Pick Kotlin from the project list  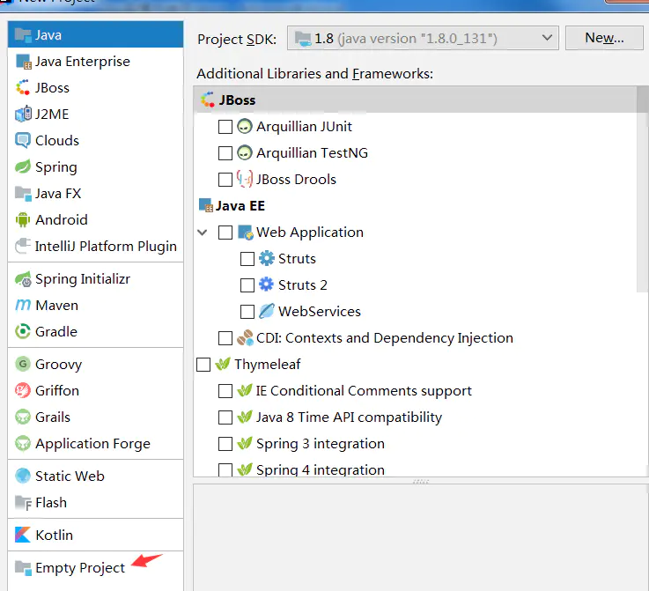tap(95, 535)
